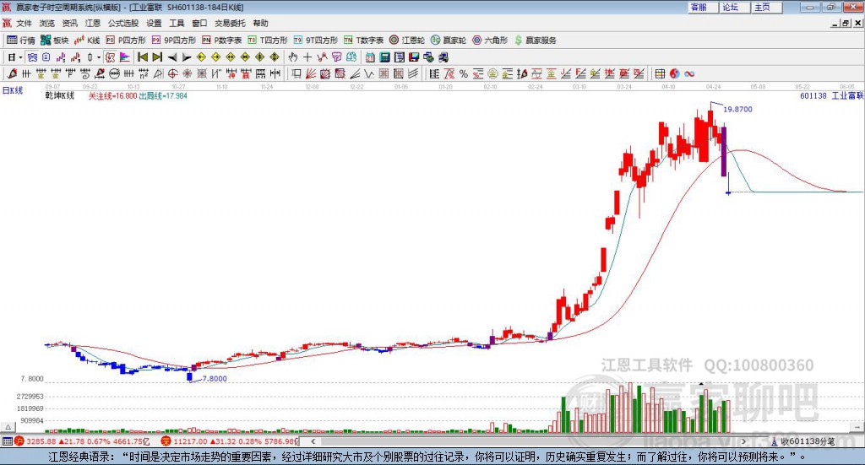
Task: Select the crosshair cursor tool
Action: coord(307,57)
